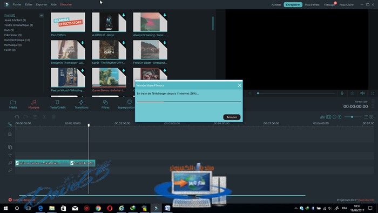Open Chrome from the taskbar
The width and height of the screenshot is (378, 213).
point(98,208)
